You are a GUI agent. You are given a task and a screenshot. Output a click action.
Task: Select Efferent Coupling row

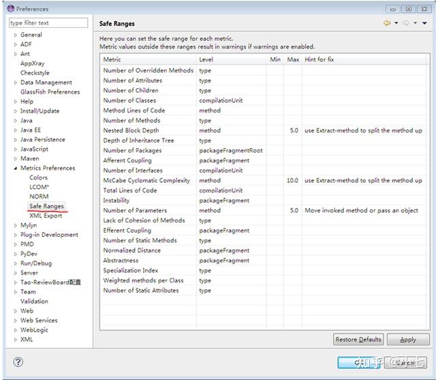tap(263, 231)
